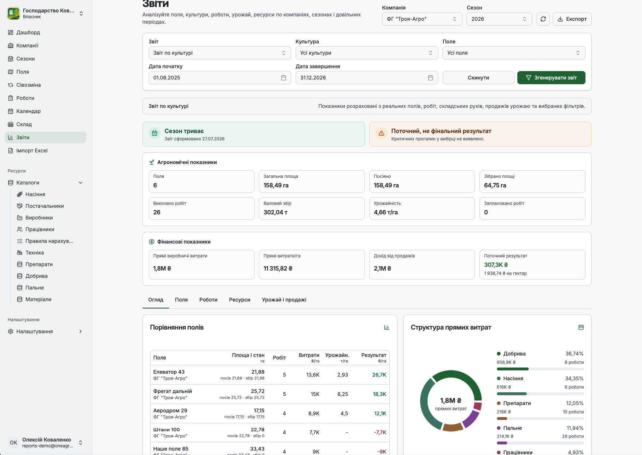Screen dimensions: 642x455
Task: Click the refresh icon button near Експорт
Action: coord(543,19)
